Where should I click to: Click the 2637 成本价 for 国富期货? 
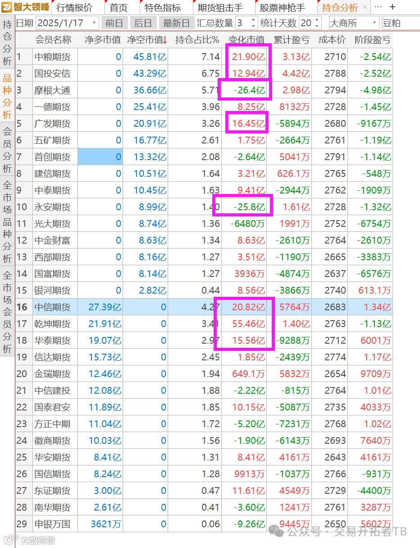(335, 274)
